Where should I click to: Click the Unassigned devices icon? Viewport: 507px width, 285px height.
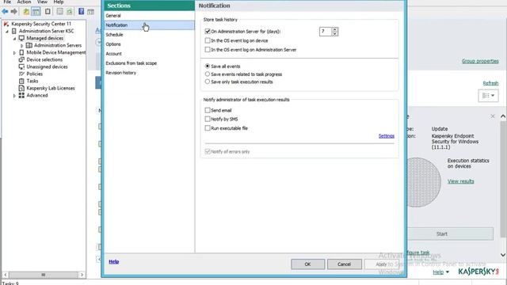(x=21, y=66)
